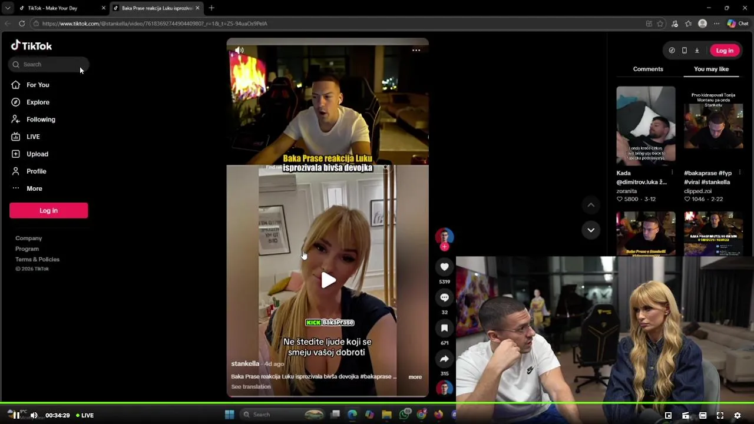Open clipped.zoi's recommended video thumbnail
This screenshot has width=754, height=424.
pos(713,125)
